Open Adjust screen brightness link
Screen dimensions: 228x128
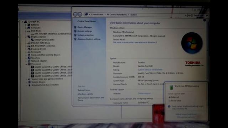pyautogui.click(x=186, y=114)
